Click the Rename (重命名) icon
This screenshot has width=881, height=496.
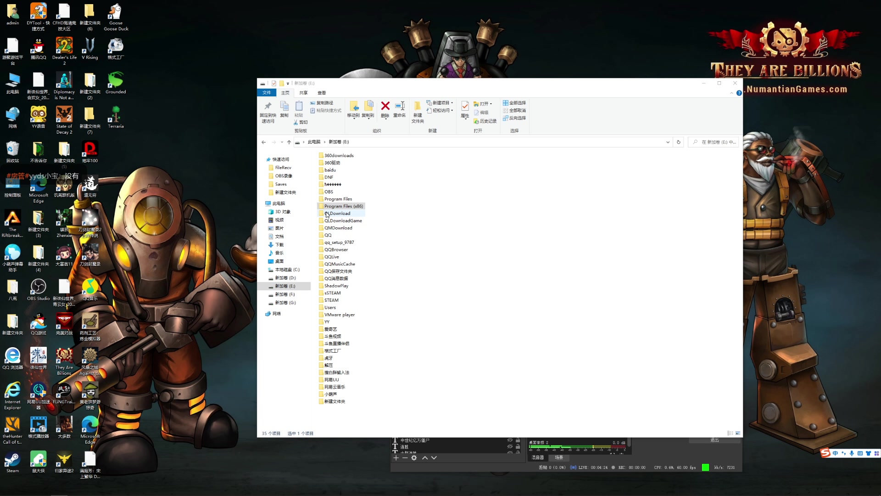pyautogui.click(x=400, y=109)
